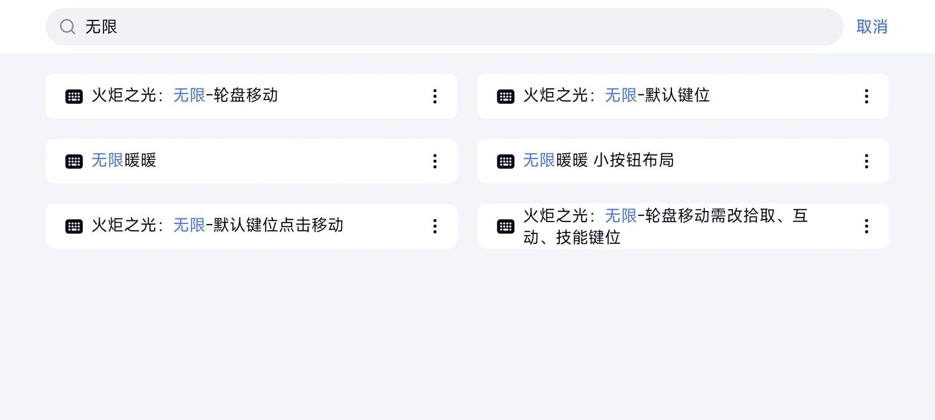Expand options menu for 无限暖暖 小按钮布局
Viewport: 935px width, 420px height.
(x=866, y=161)
